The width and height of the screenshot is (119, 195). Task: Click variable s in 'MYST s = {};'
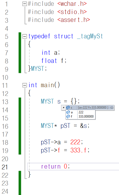click(x=59, y=102)
